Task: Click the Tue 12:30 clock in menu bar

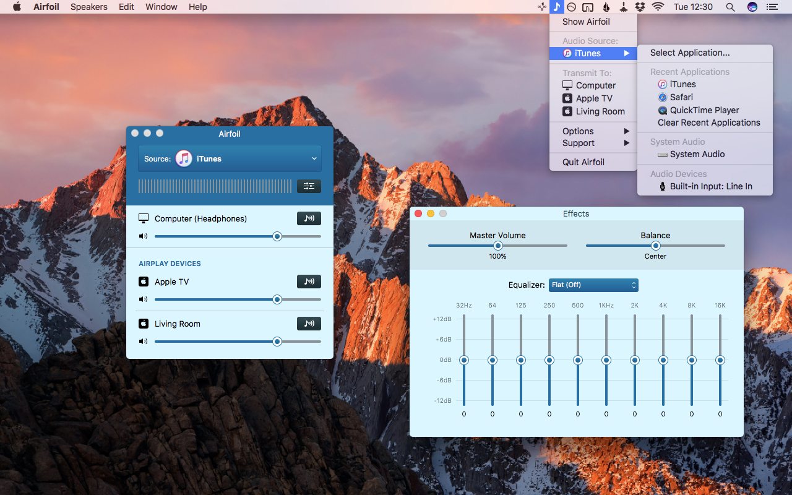Action: [693, 7]
